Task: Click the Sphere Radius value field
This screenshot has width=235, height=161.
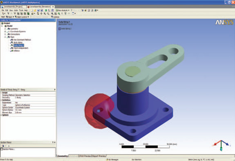Action: point(35,110)
